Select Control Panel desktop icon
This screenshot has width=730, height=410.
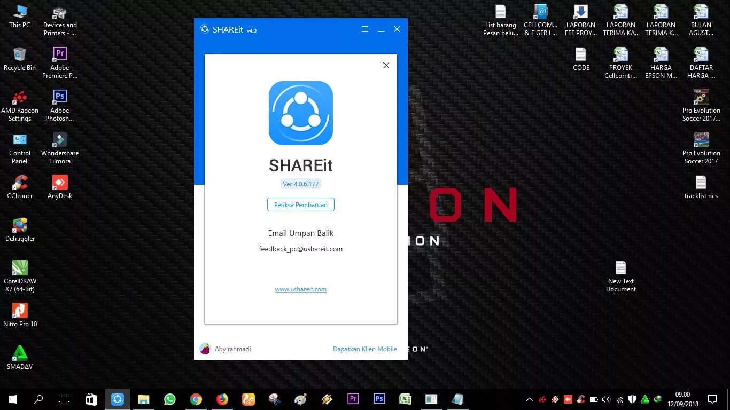(20, 149)
